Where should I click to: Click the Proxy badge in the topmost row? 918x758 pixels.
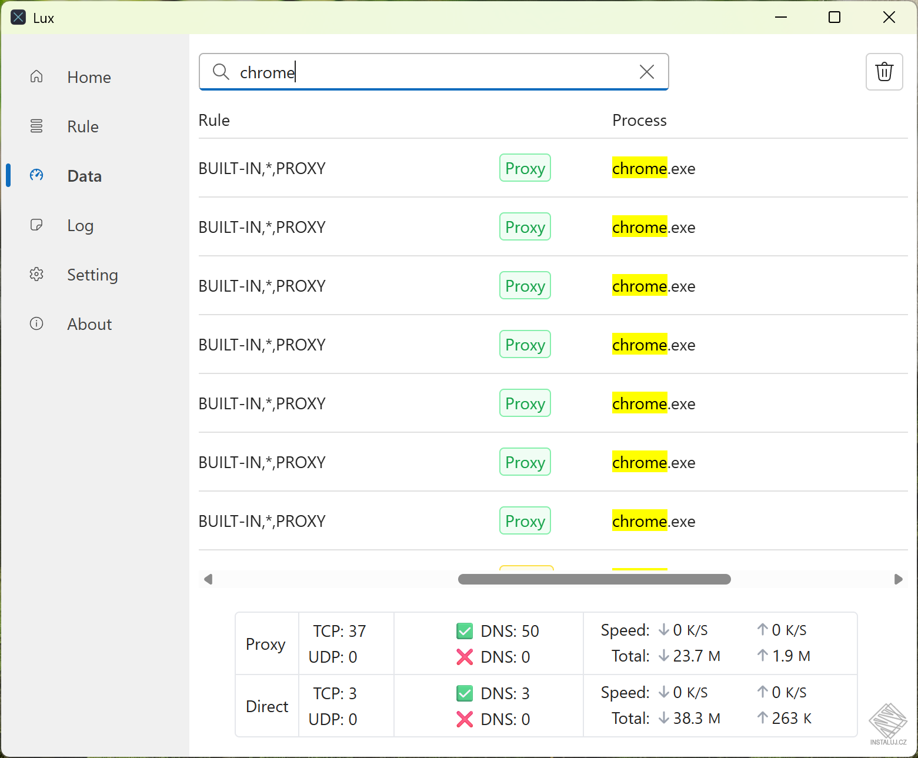coord(525,168)
